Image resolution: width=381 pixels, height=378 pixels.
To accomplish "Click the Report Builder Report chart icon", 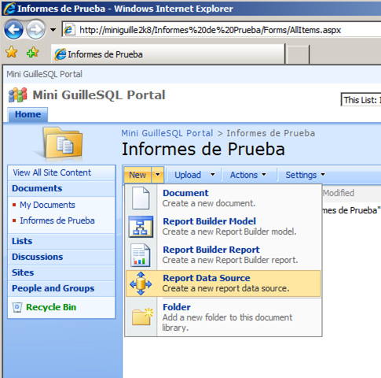I will click(141, 255).
